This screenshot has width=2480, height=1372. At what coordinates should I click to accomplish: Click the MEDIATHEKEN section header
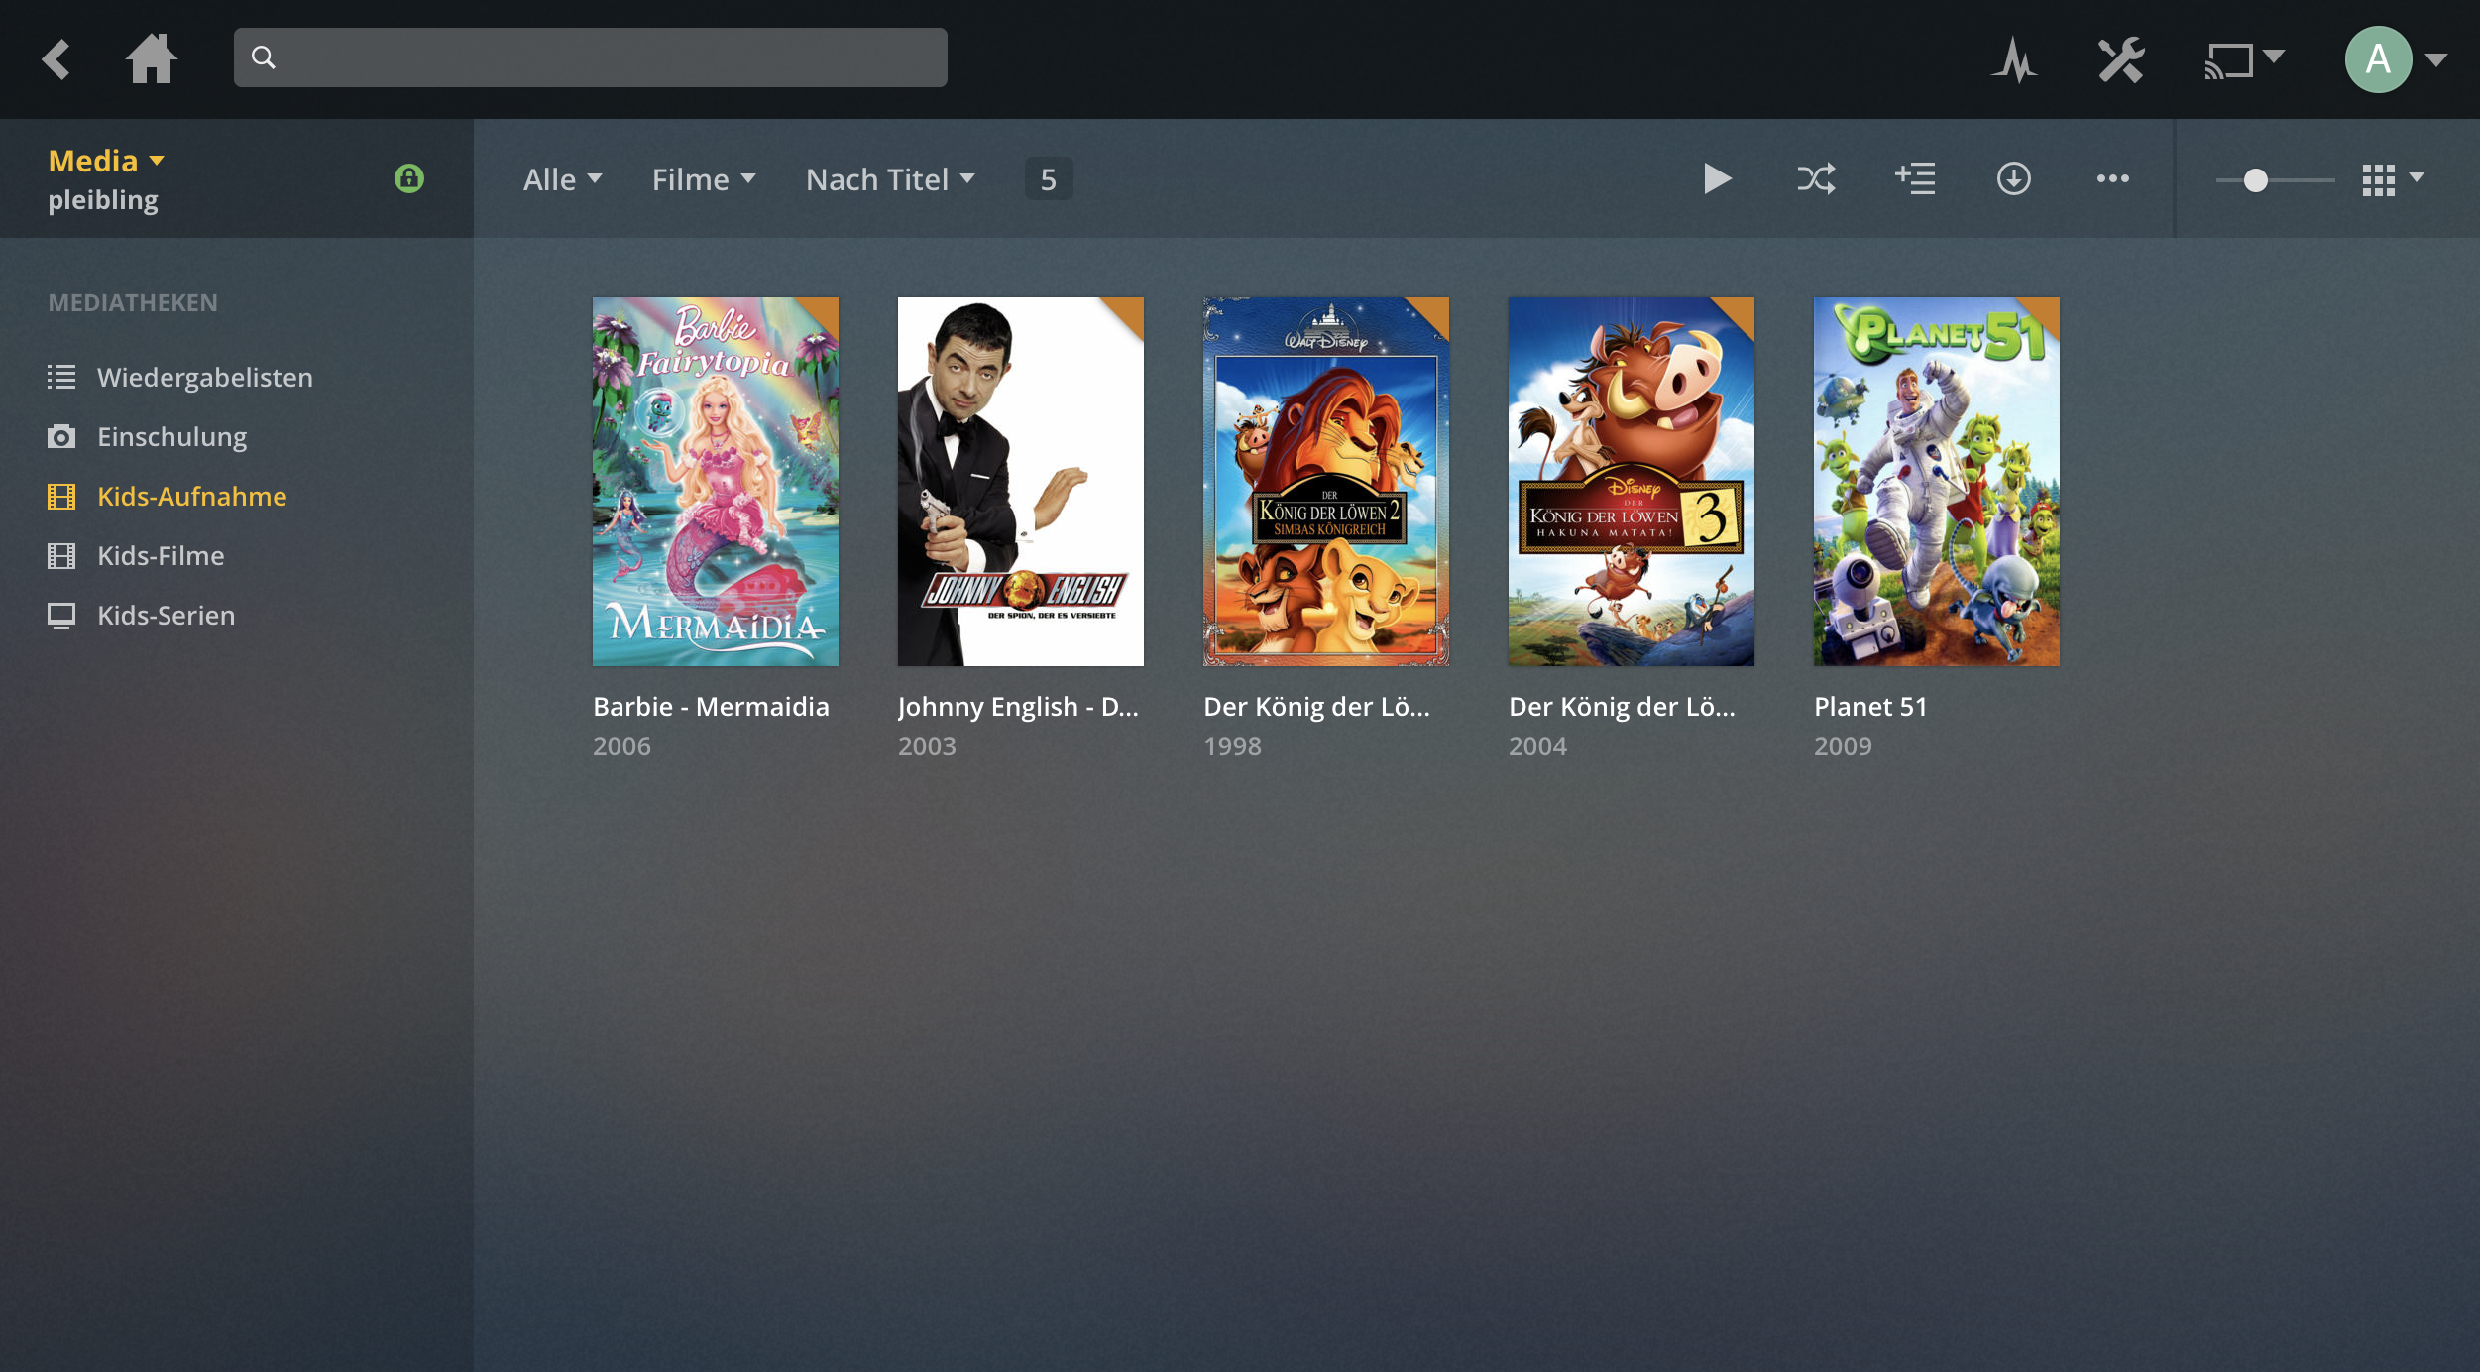(133, 303)
